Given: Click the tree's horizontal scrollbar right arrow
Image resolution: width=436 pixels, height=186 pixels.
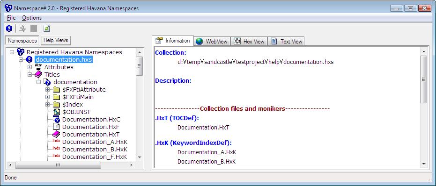Looking at the screenshot, I should pyautogui.click(x=132, y=165).
